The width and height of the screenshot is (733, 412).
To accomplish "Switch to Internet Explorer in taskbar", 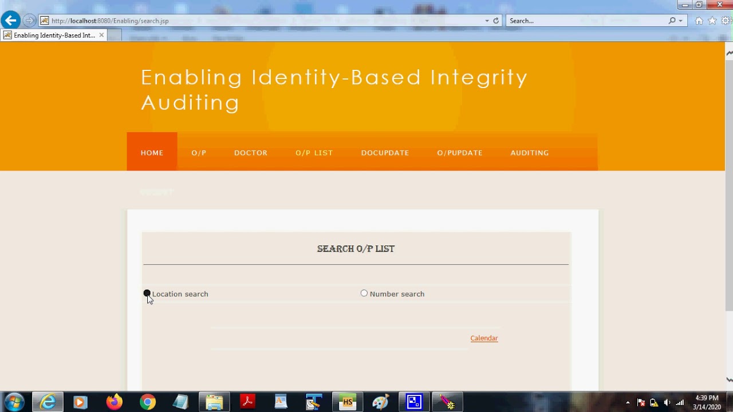I will [48, 402].
